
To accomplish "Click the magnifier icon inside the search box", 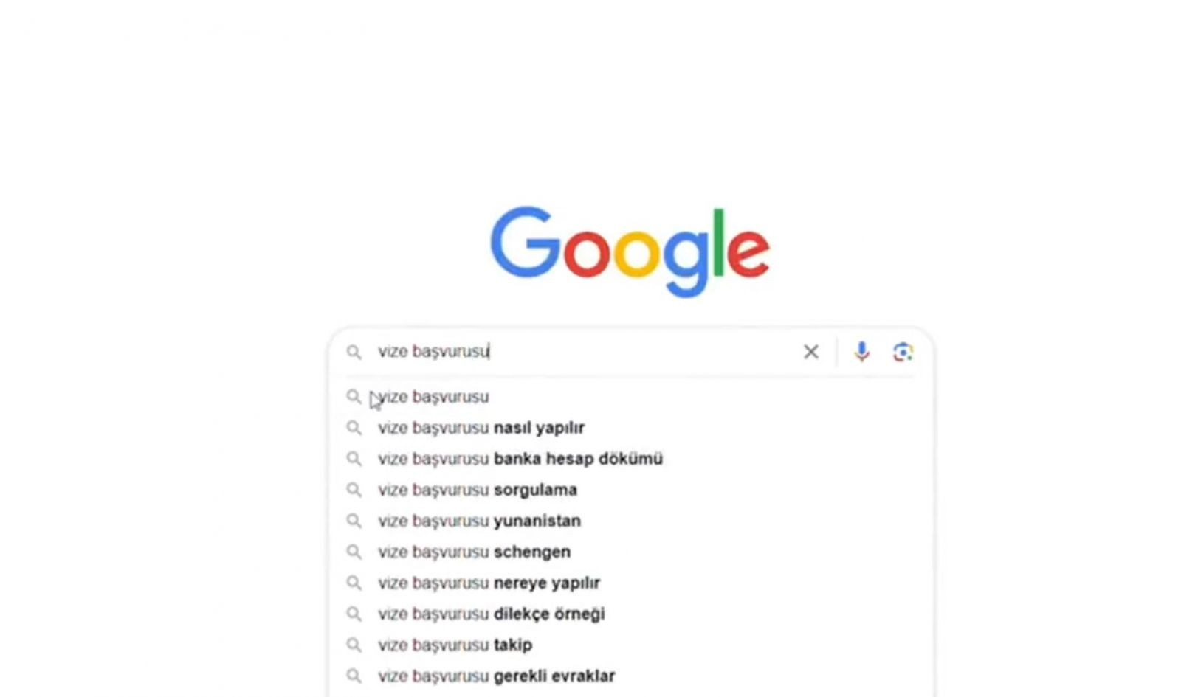I will click(354, 352).
